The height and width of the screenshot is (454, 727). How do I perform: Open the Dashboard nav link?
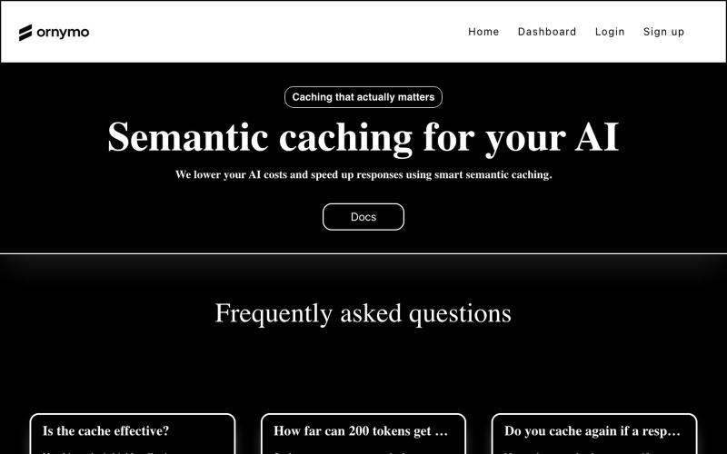click(x=547, y=32)
